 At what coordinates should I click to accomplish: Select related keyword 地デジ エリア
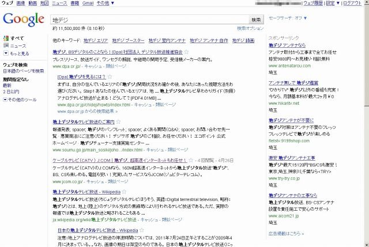(96, 40)
